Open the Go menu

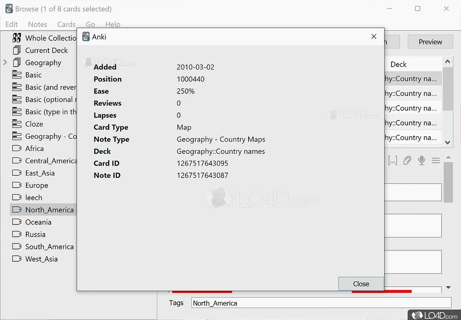point(90,24)
